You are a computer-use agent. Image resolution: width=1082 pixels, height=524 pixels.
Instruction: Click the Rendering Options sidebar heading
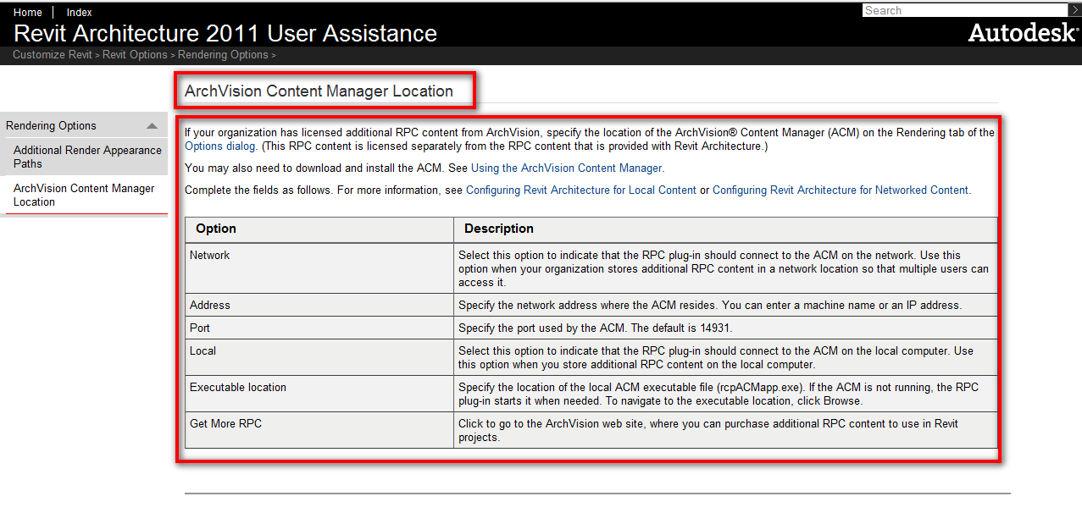pyautogui.click(x=52, y=126)
